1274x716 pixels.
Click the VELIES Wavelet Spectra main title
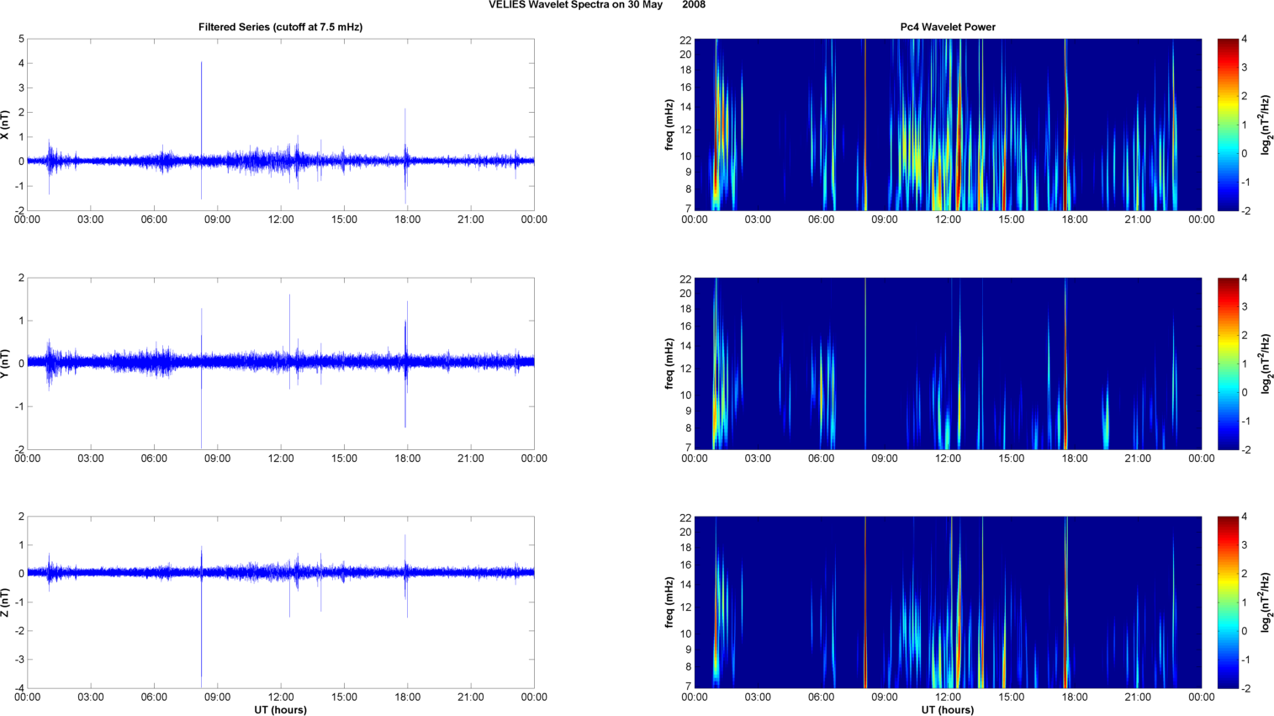[x=597, y=5]
